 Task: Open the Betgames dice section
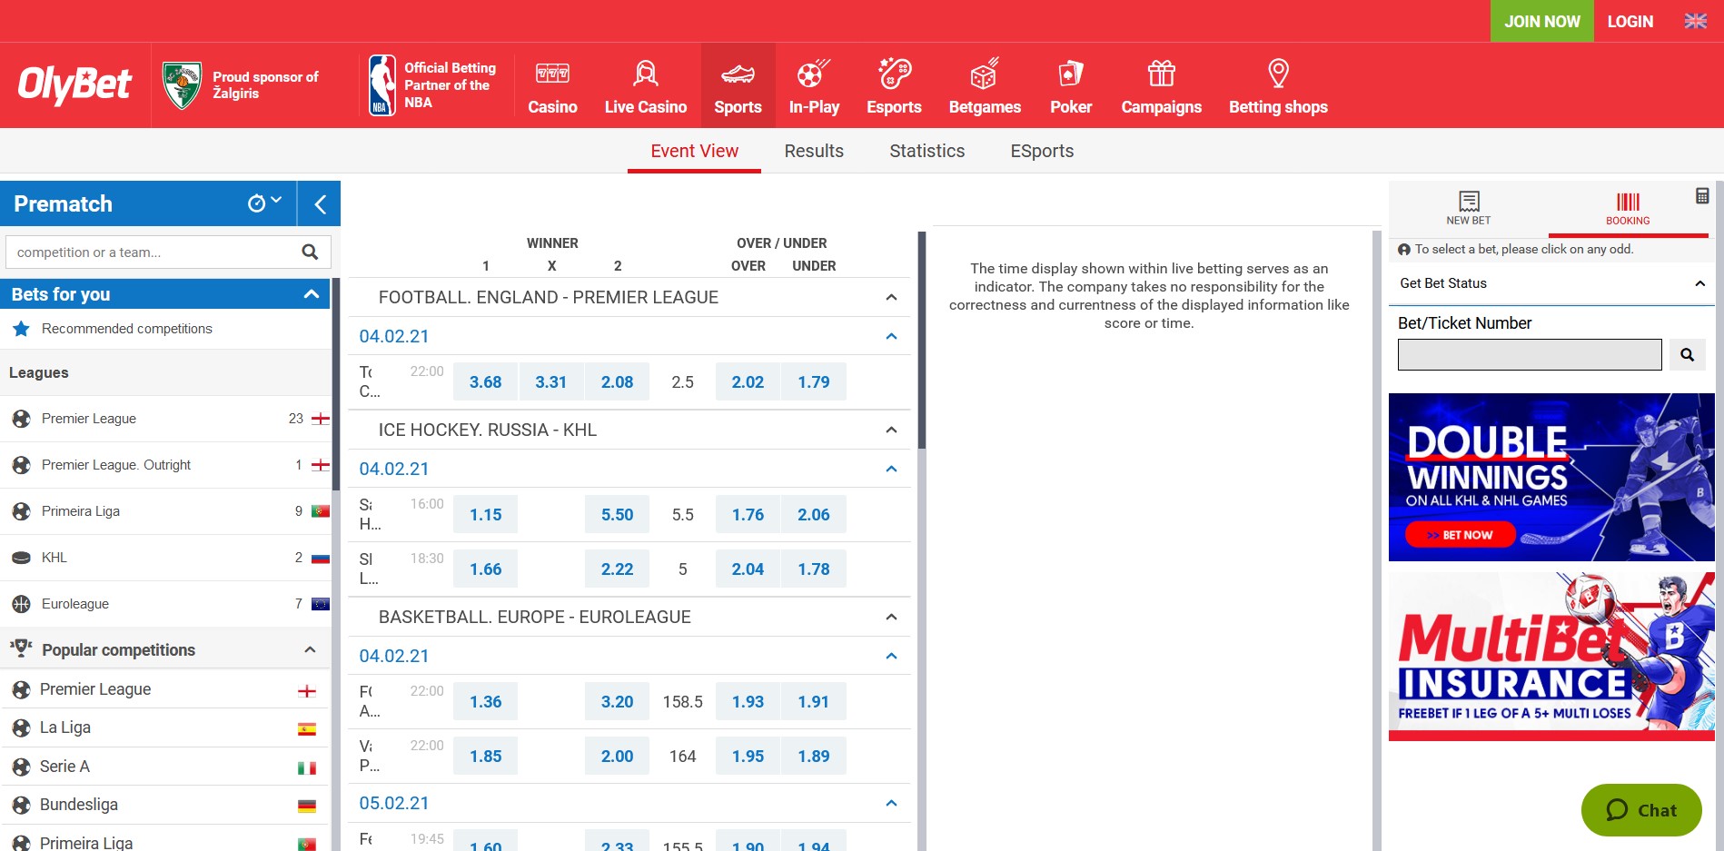(x=985, y=87)
